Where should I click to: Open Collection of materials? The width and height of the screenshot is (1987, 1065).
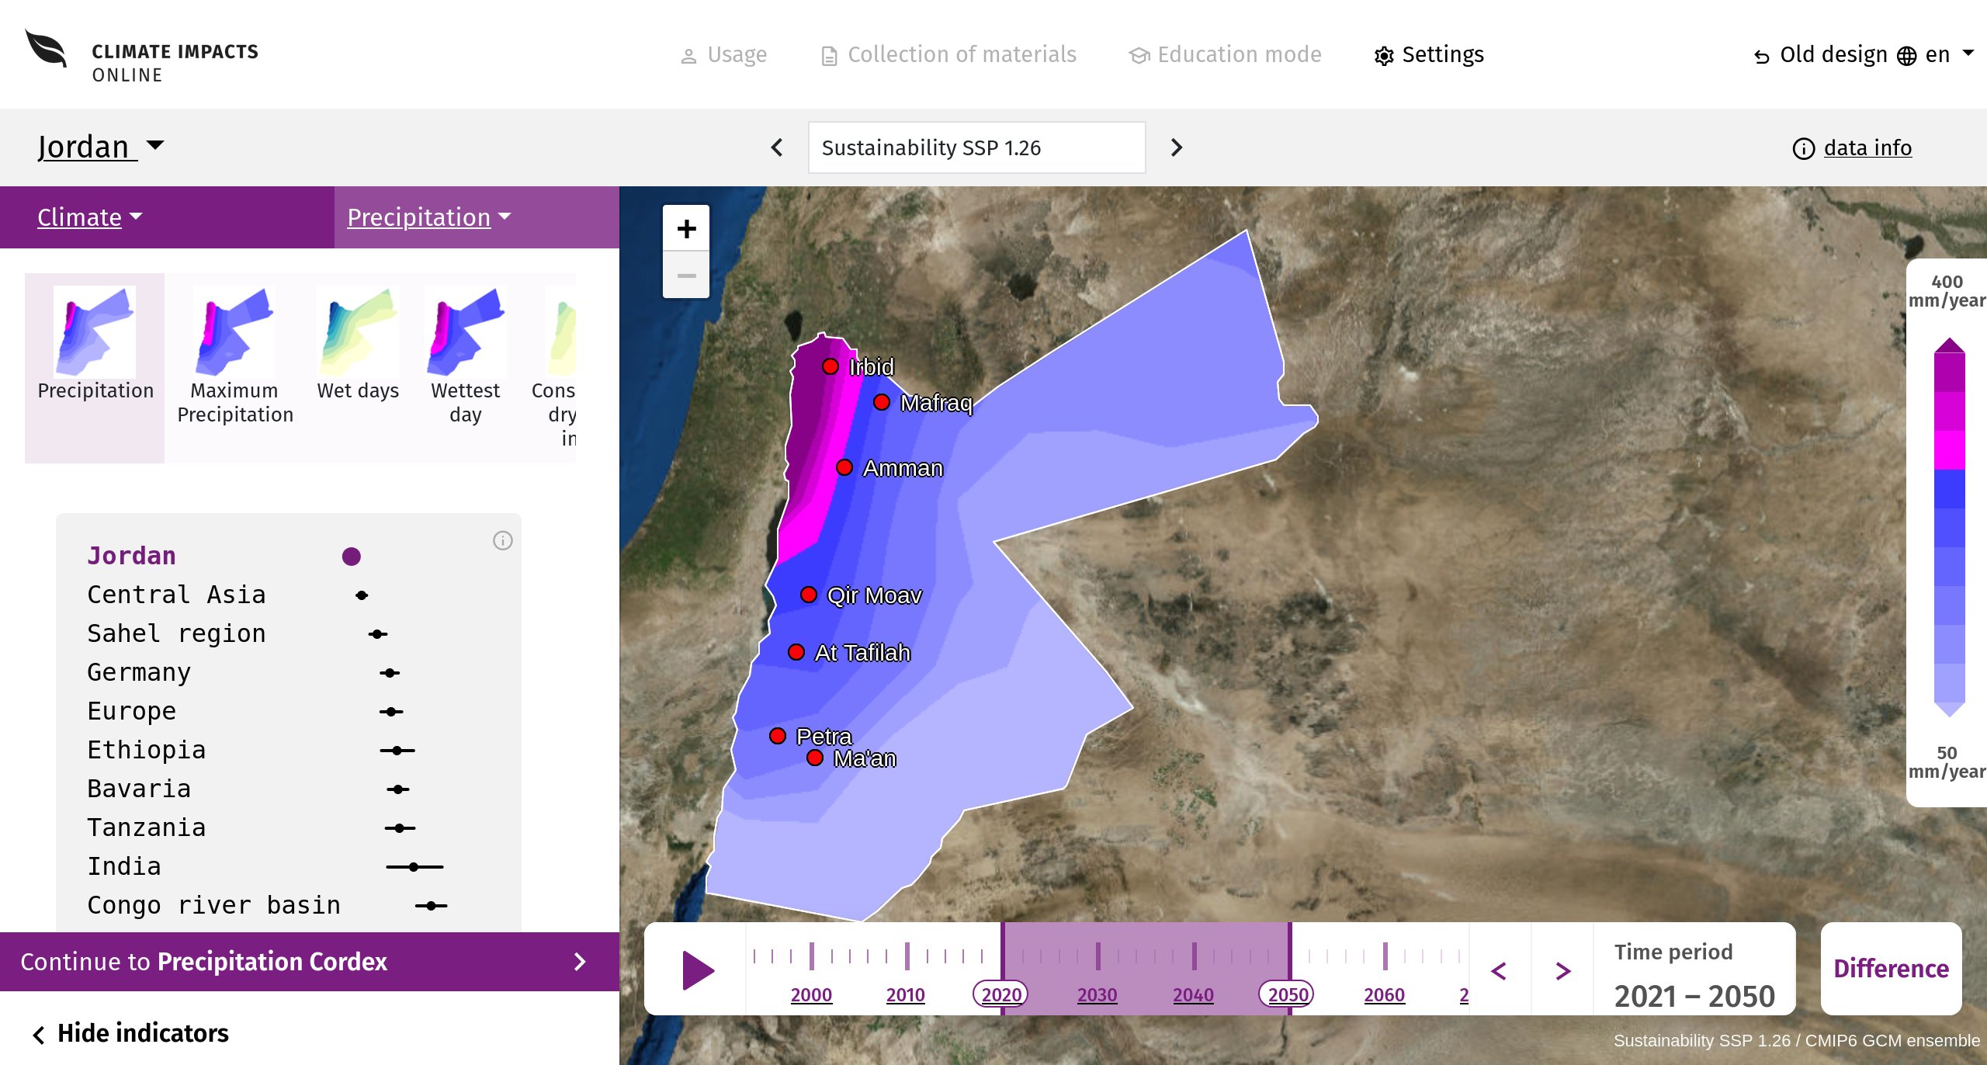coord(948,55)
